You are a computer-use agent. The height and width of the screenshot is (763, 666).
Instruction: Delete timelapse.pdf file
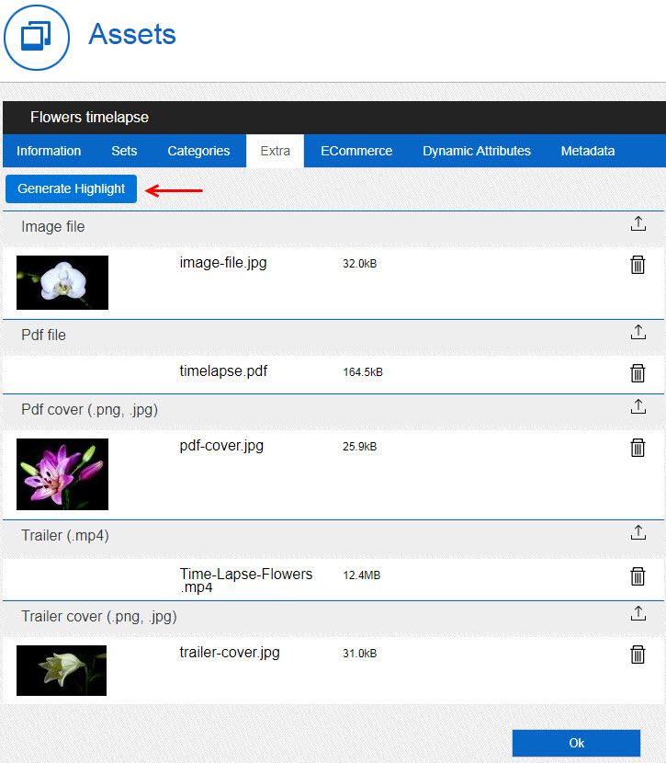[x=638, y=373]
